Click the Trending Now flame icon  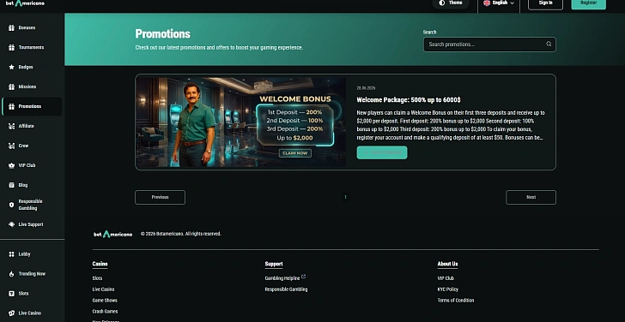tap(11, 274)
